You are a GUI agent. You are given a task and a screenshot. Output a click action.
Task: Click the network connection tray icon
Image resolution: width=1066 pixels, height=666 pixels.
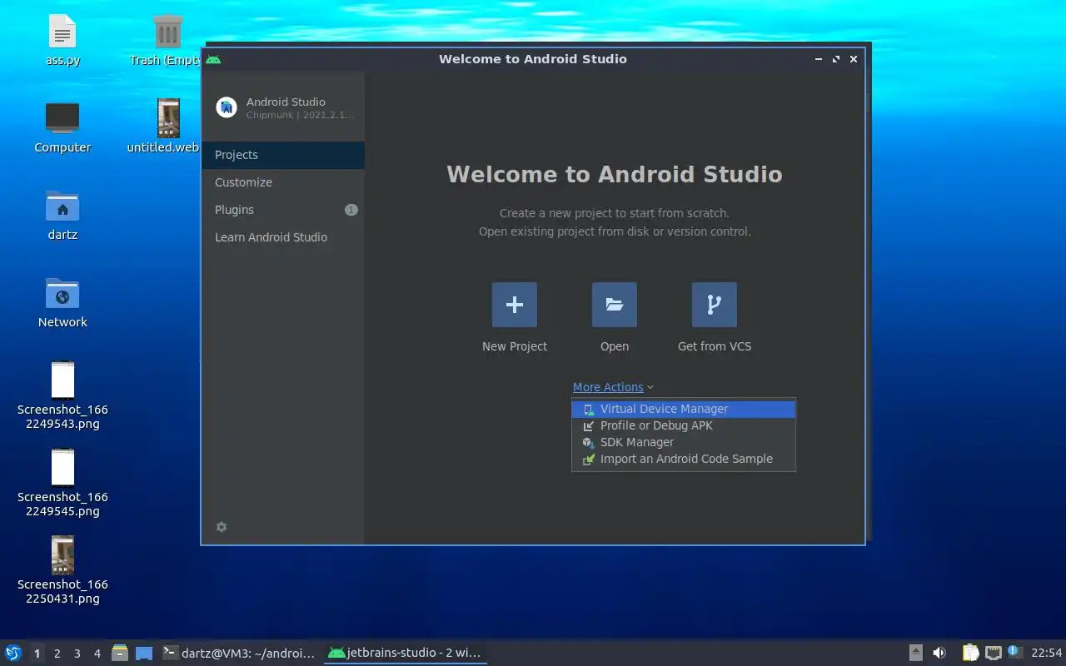tap(993, 653)
